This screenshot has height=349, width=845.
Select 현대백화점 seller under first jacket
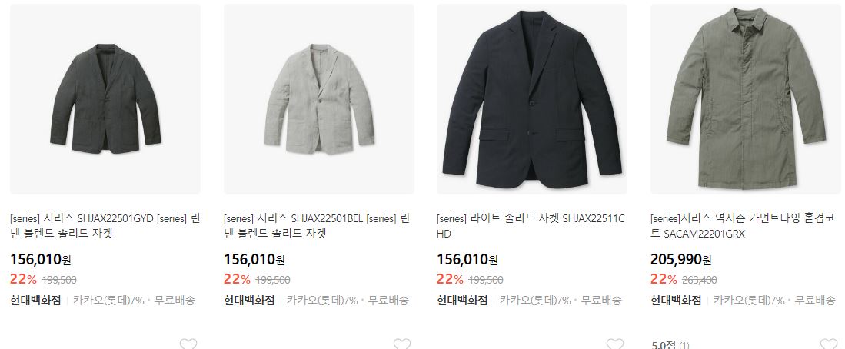click(35, 301)
